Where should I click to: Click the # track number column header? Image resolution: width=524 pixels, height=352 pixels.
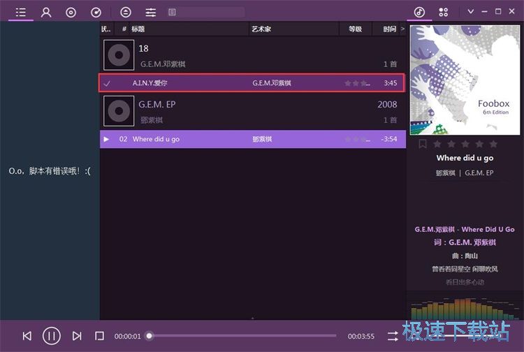124,29
